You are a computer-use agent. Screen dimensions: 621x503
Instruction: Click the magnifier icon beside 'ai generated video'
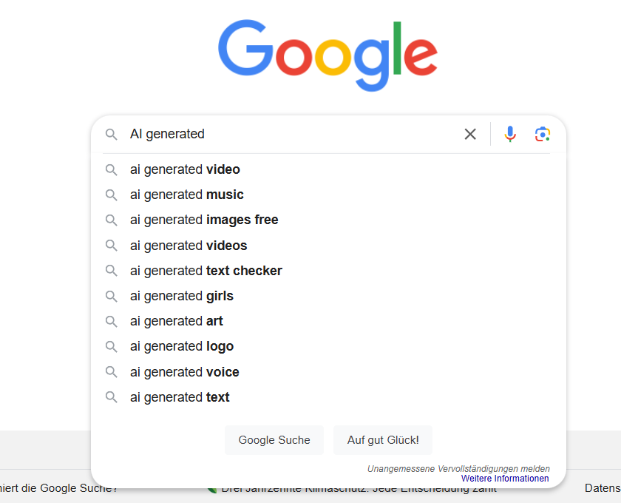(x=112, y=170)
